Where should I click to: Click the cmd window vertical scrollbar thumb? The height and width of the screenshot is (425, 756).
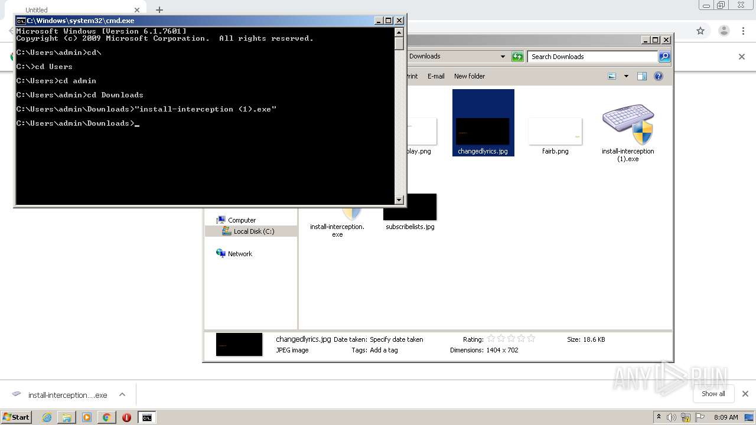(x=399, y=44)
